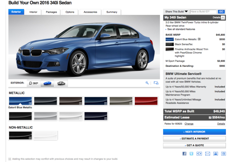The image size is (244, 162).
Task: Select the Fineline Anthracite Wood Trim chip
Action: click(169, 49)
